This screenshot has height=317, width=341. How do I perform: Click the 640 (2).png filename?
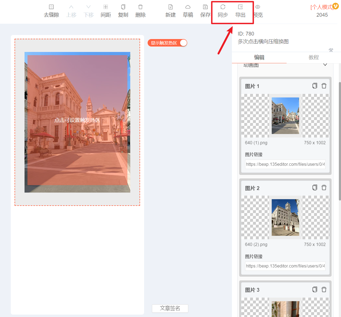[x=256, y=244]
